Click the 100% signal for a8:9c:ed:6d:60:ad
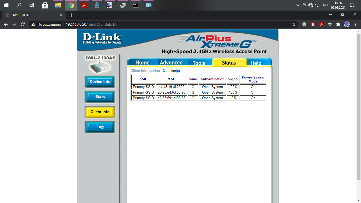Viewport: 361px width, 203px height. click(x=233, y=92)
